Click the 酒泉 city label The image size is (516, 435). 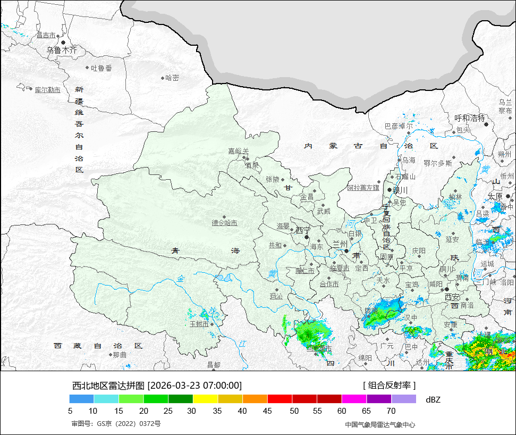(x=252, y=165)
